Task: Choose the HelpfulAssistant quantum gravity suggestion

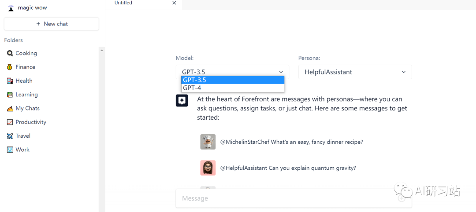Action: (288, 168)
